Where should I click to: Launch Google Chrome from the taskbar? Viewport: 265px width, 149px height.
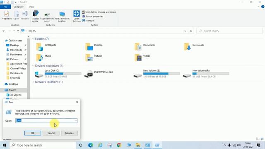click(x=119, y=145)
